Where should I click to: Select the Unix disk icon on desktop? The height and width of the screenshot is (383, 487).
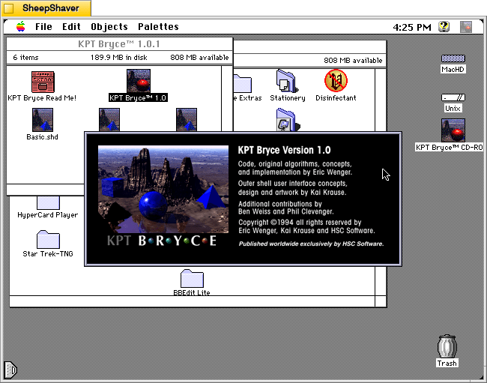tap(453, 97)
